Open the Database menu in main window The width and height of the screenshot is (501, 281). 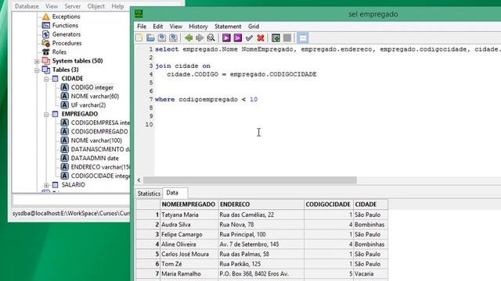point(27,6)
